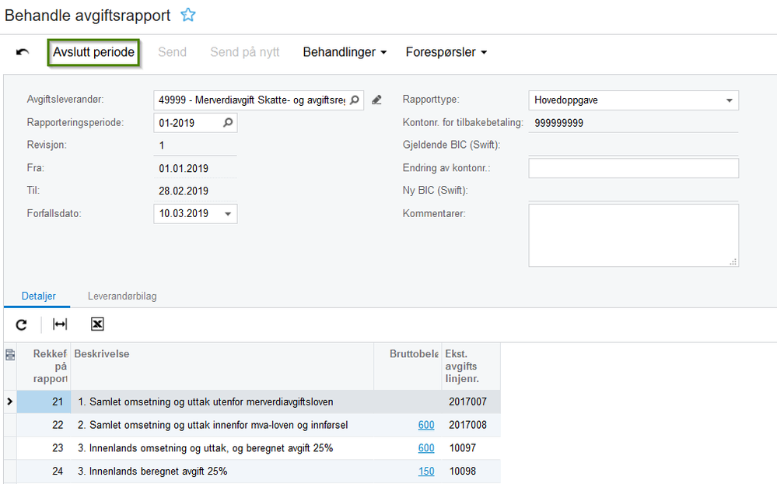Refresh the details grid

(x=22, y=324)
